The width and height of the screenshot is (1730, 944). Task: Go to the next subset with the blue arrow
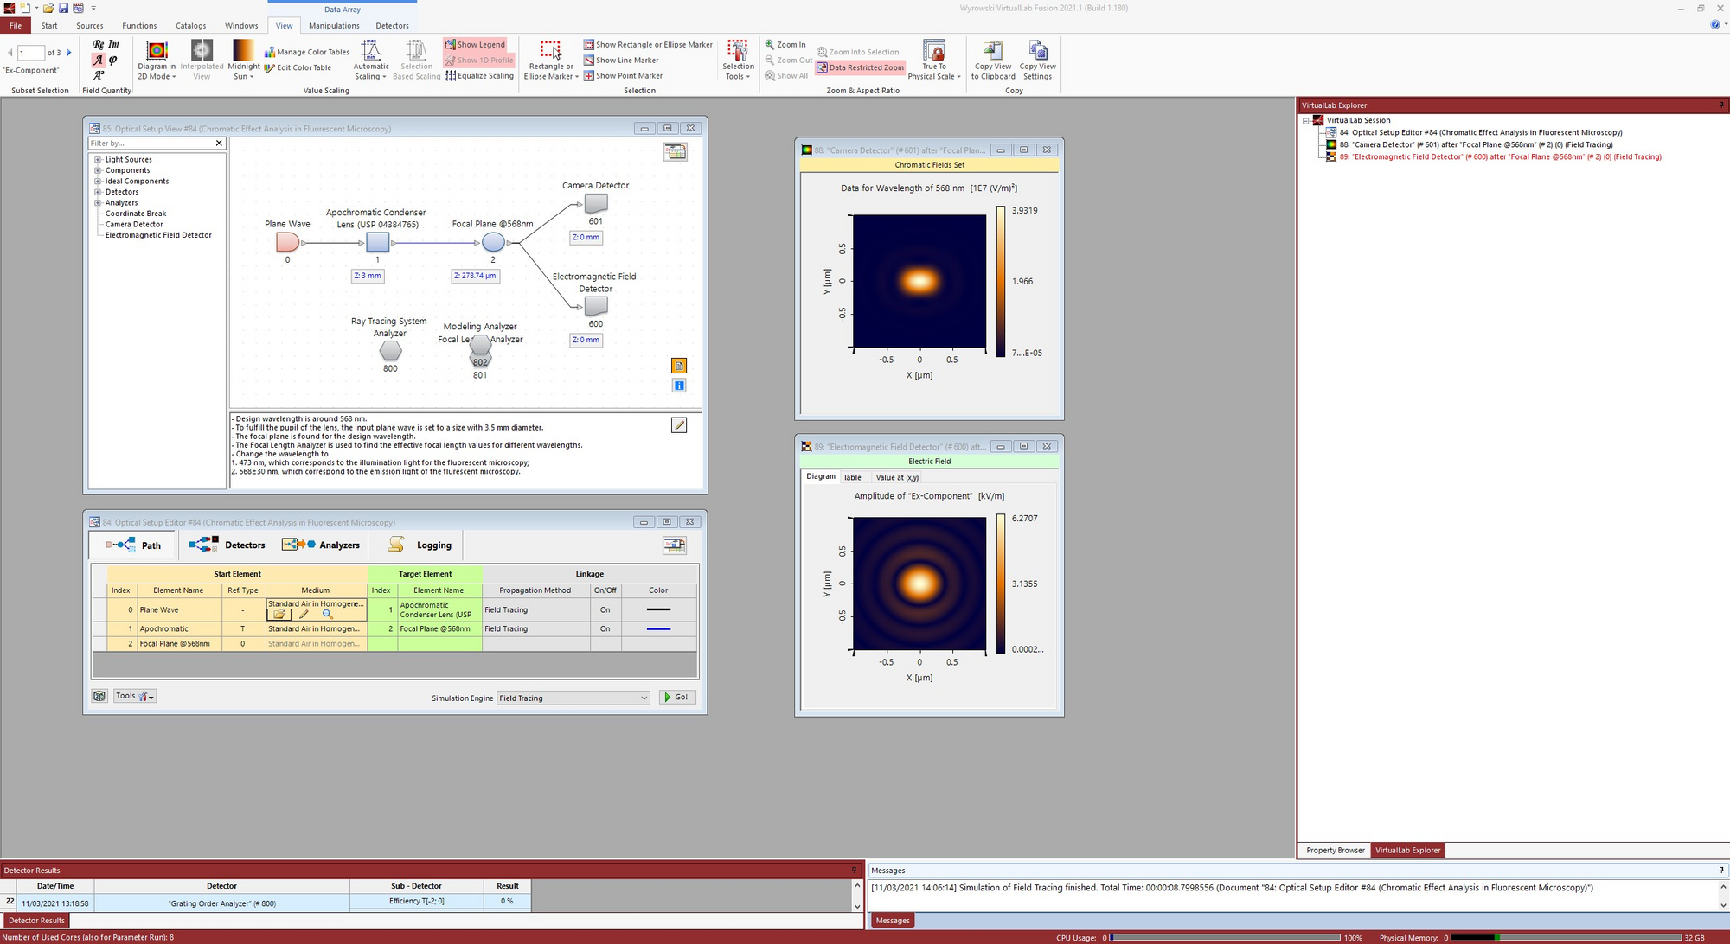[69, 53]
